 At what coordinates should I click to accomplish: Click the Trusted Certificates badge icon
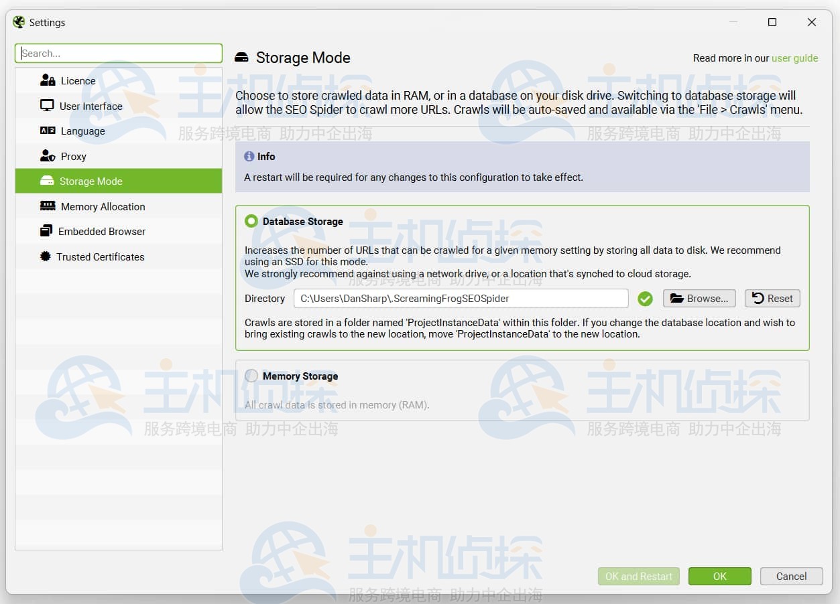46,256
